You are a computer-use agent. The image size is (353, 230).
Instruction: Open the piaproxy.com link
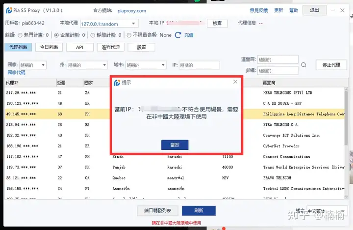tap(132, 11)
